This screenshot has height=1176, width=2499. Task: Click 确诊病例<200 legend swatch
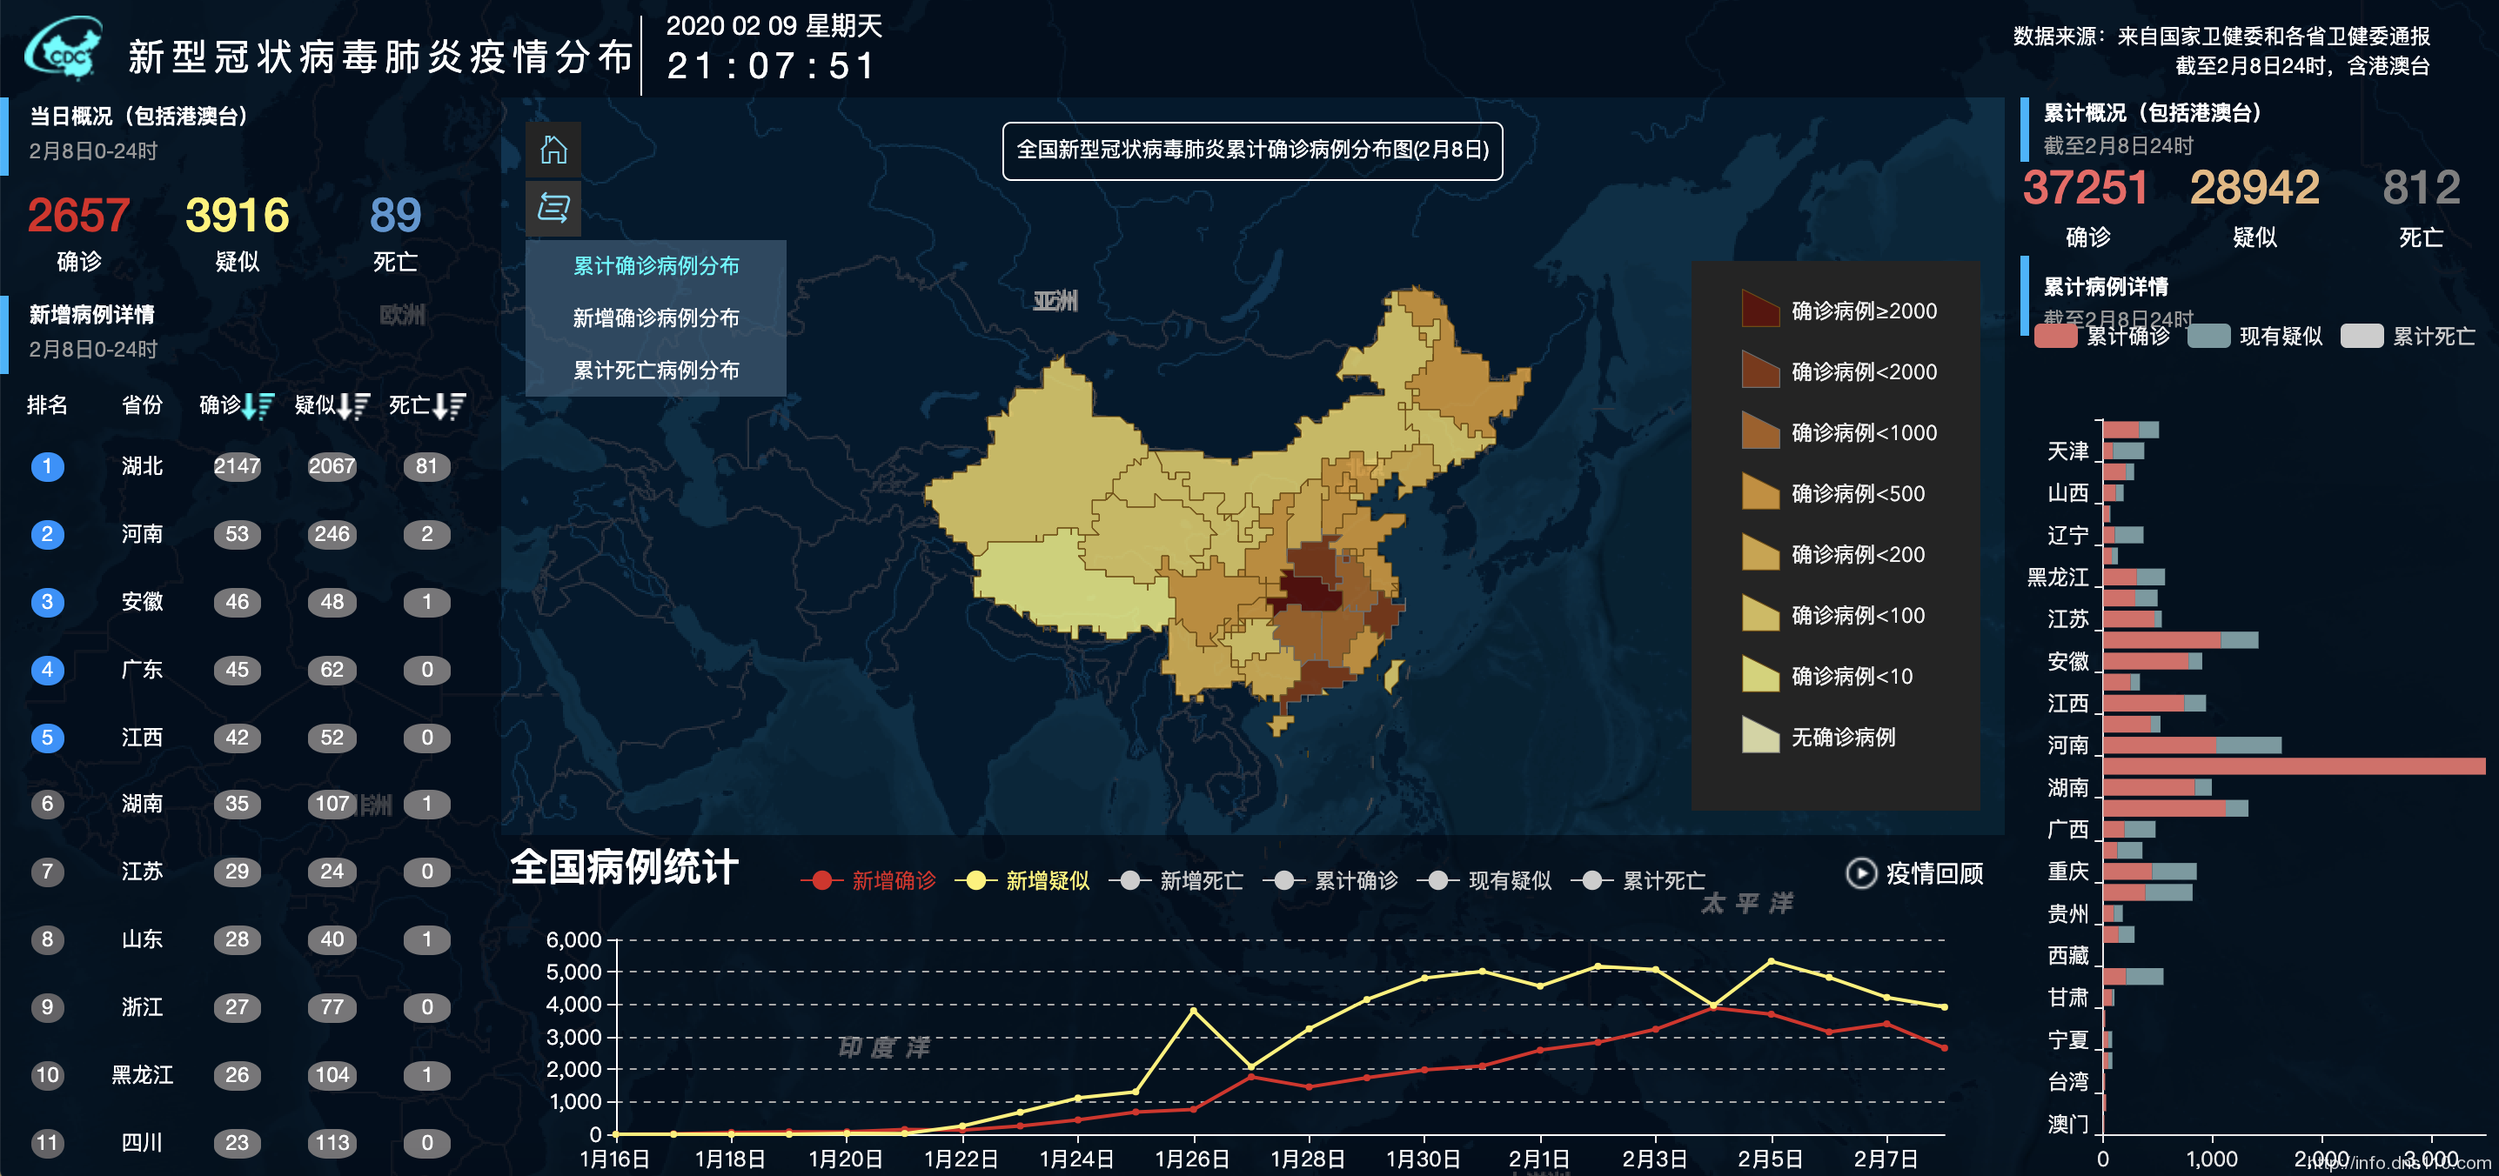(1759, 552)
